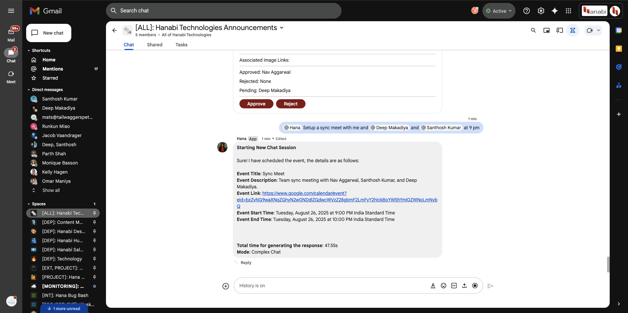The image size is (628, 313).
Task: Open text formatting options in composer
Action: [433, 286]
